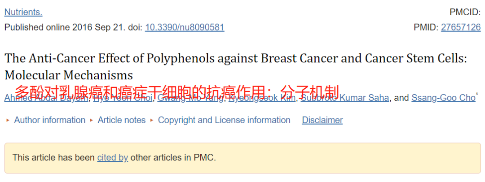Screen dimensions: 485x182
Task: Click the triangle icon before Author information
Action: 8,120
